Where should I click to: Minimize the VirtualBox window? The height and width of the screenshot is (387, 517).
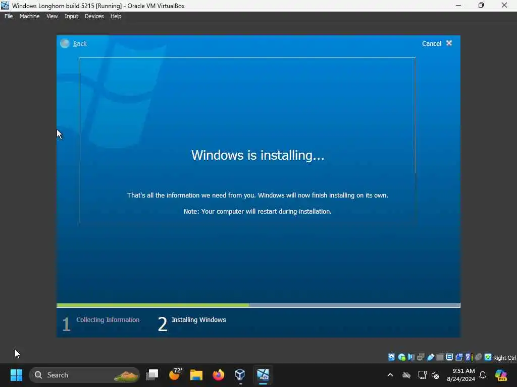[458, 5]
